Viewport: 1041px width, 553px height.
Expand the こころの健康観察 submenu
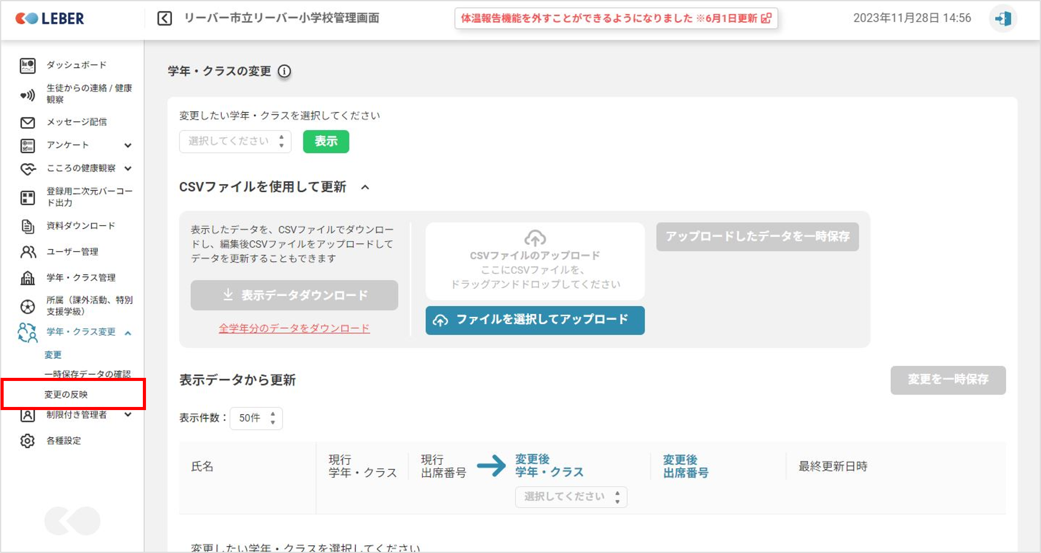128,168
